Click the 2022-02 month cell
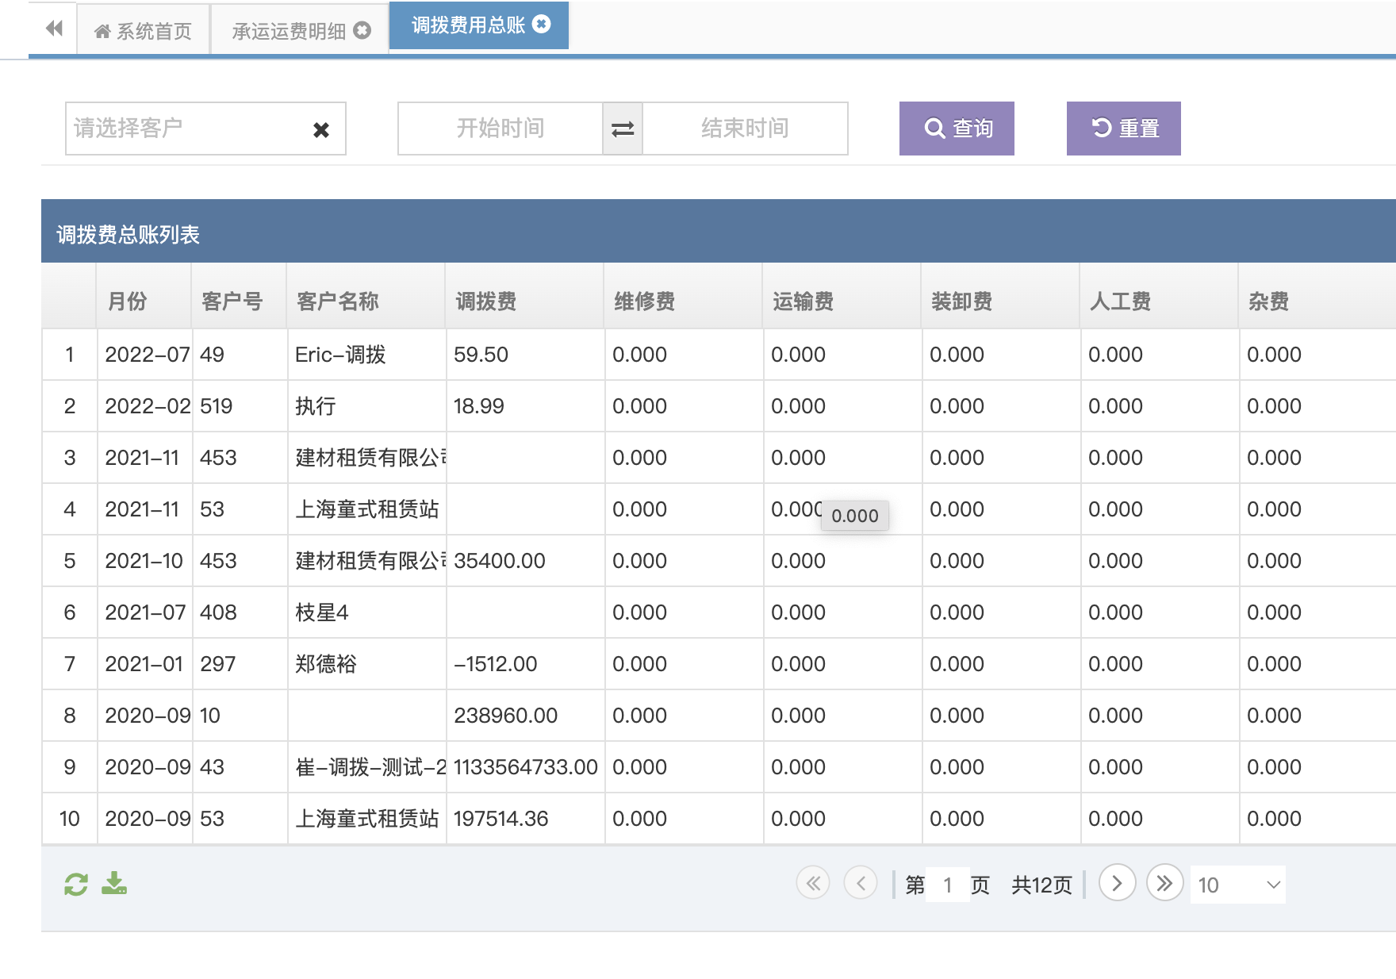 [x=144, y=406]
